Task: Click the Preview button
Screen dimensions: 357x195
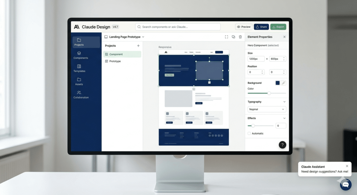Action: 244,27
